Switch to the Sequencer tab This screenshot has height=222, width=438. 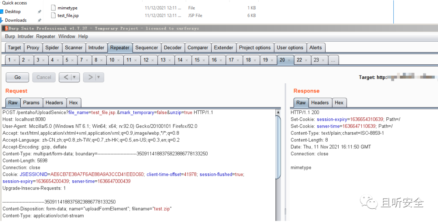click(147, 48)
